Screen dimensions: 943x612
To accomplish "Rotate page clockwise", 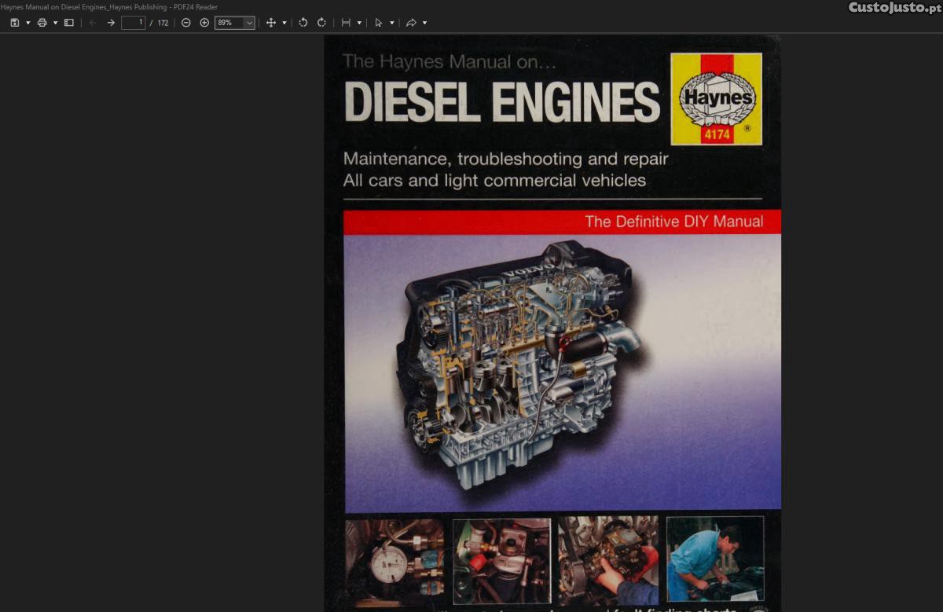I will tap(321, 23).
